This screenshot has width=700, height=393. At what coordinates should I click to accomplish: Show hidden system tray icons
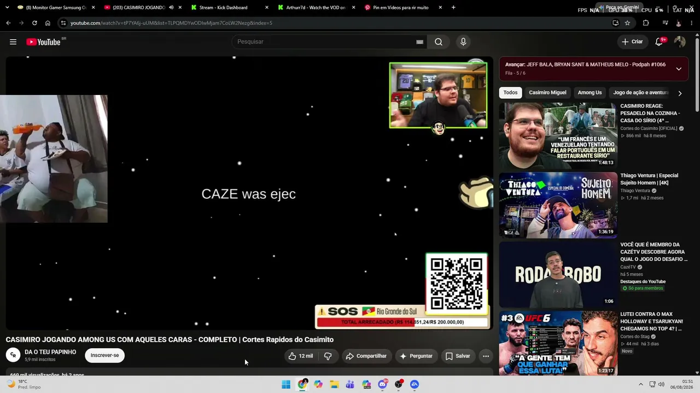[x=641, y=384]
